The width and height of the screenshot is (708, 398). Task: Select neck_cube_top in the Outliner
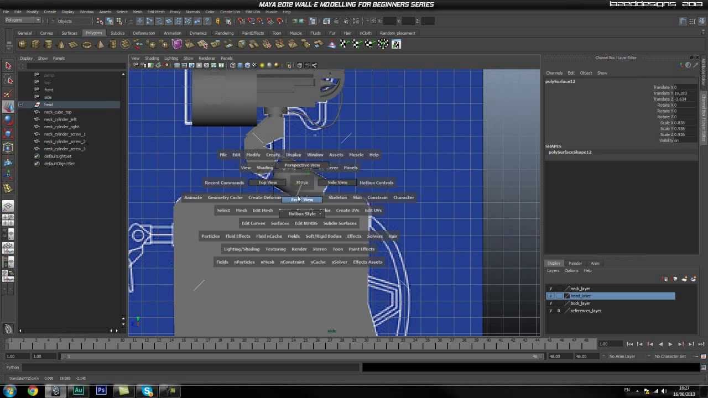(x=58, y=112)
